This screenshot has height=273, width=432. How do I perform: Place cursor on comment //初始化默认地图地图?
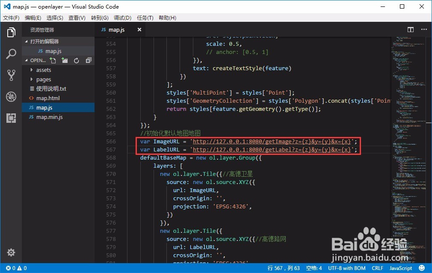tap(170, 133)
